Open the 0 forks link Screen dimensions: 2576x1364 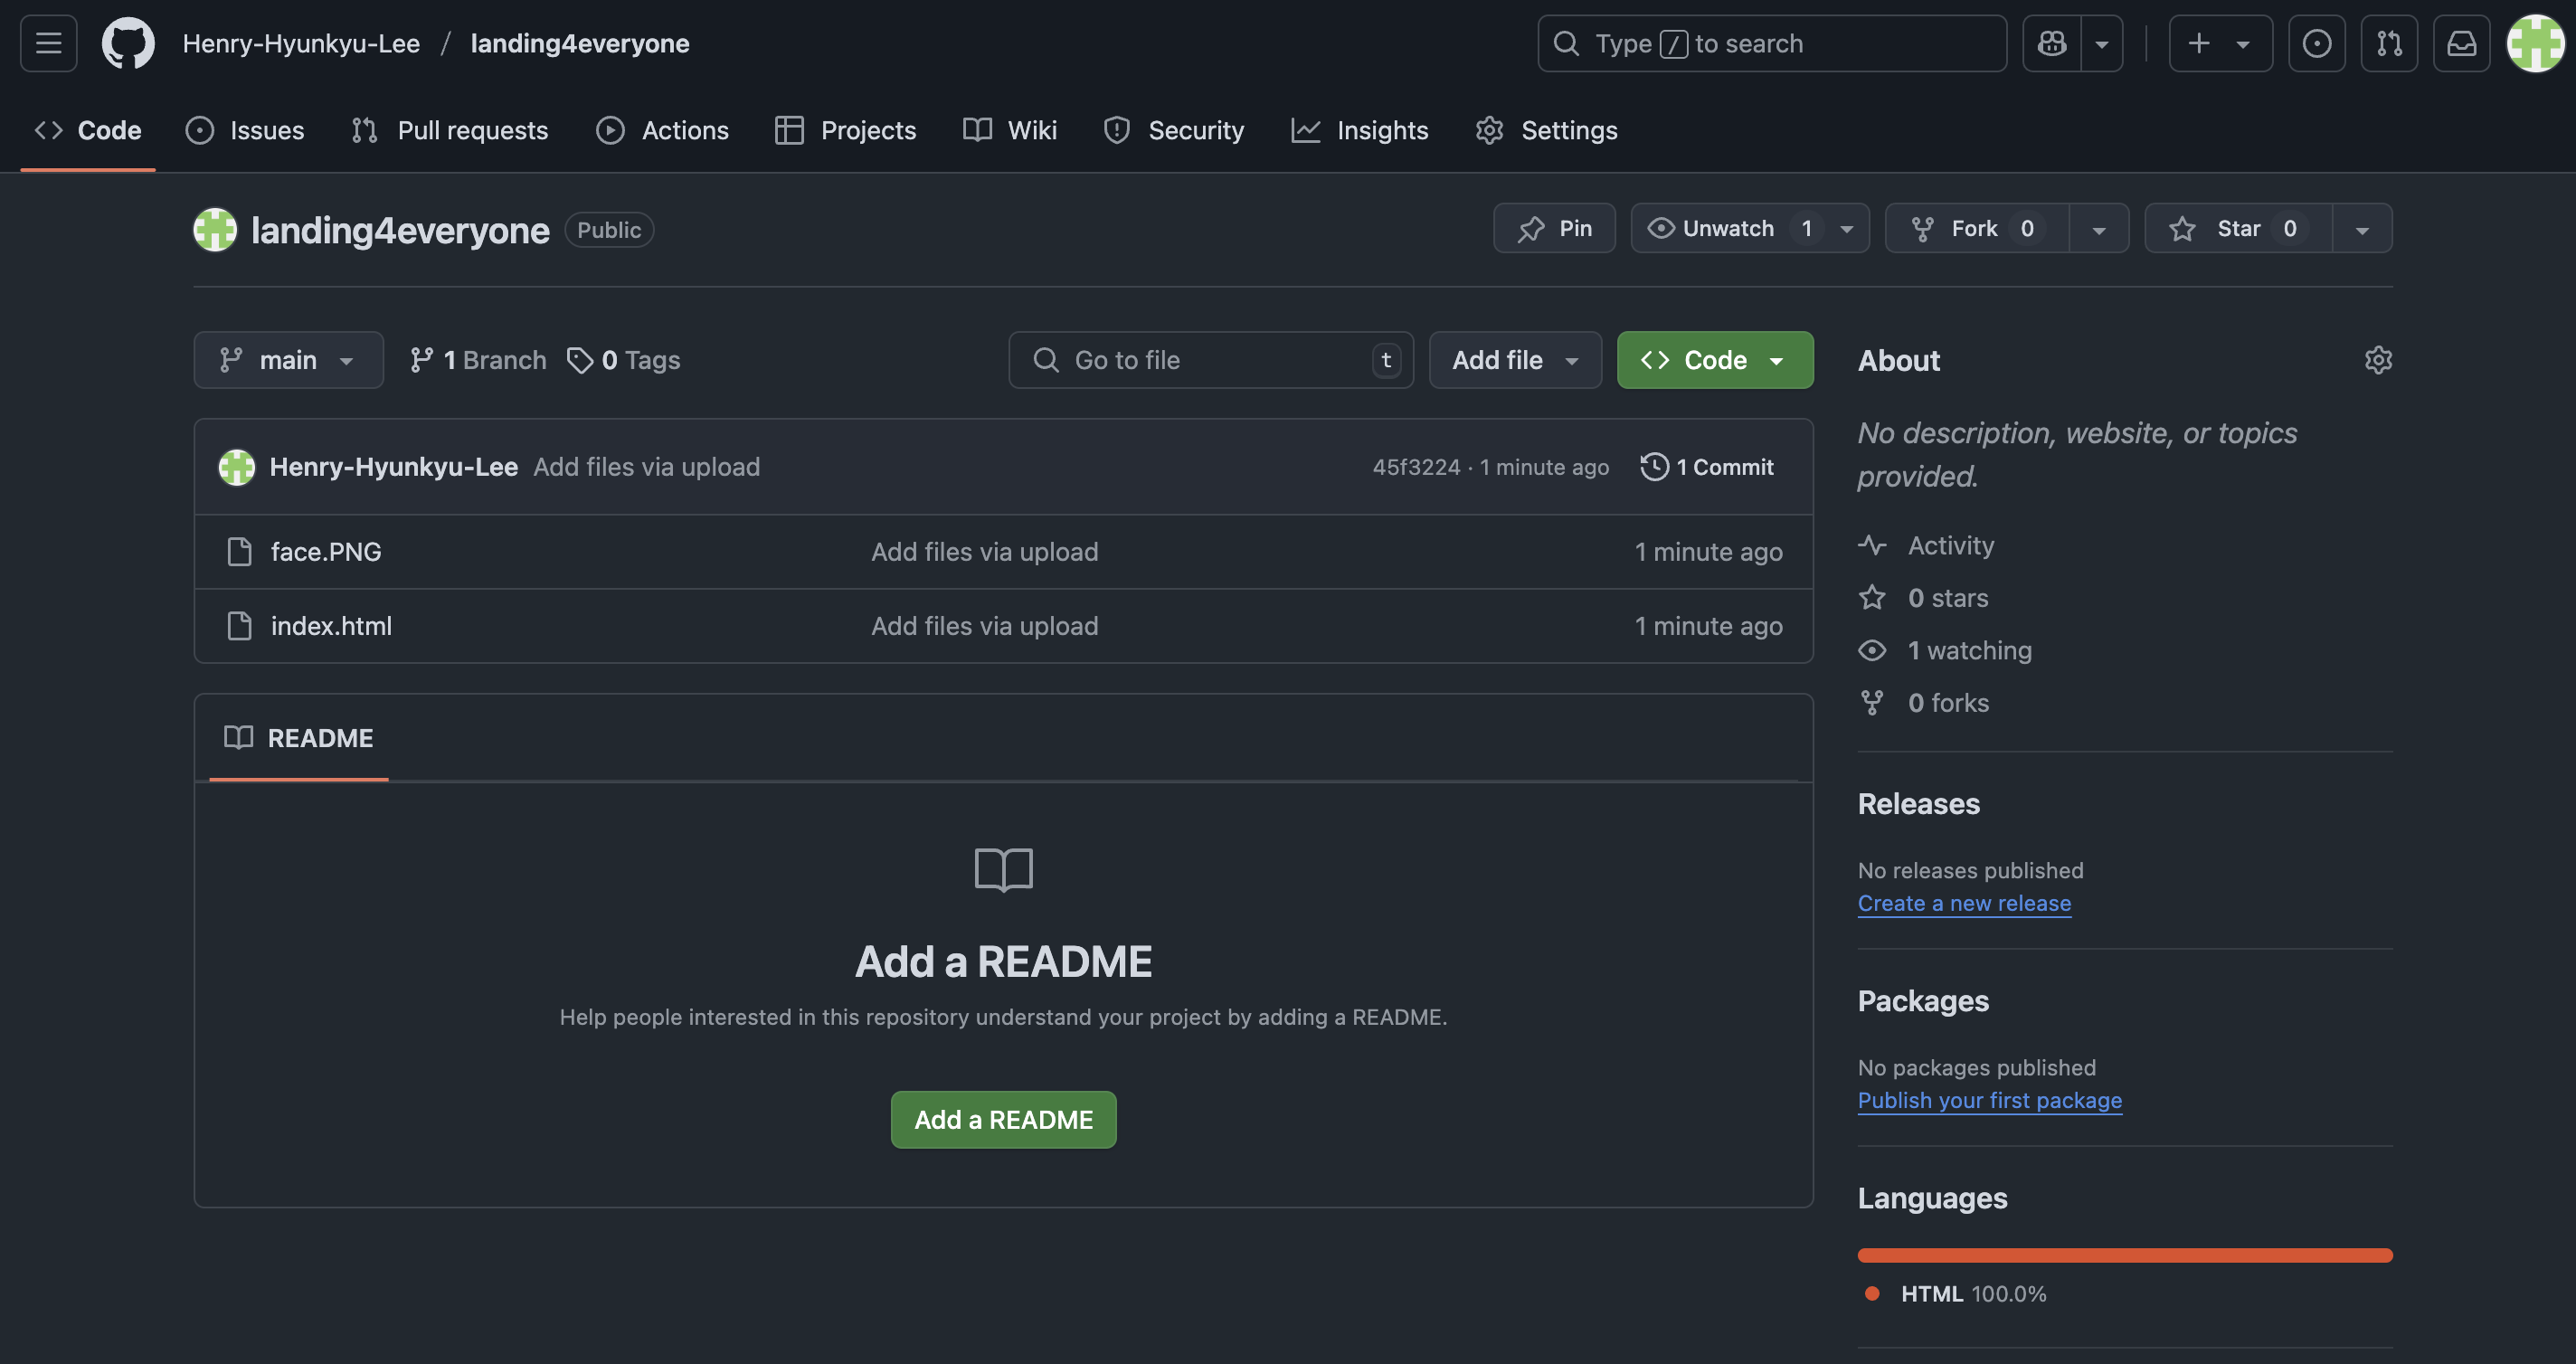pyautogui.click(x=1923, y=703)
